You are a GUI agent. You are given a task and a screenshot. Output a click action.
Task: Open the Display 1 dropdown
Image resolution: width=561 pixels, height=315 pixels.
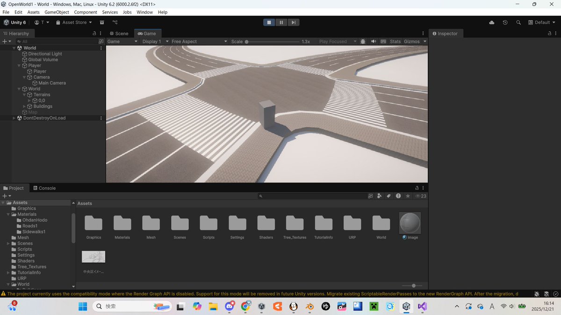[154, 42]
